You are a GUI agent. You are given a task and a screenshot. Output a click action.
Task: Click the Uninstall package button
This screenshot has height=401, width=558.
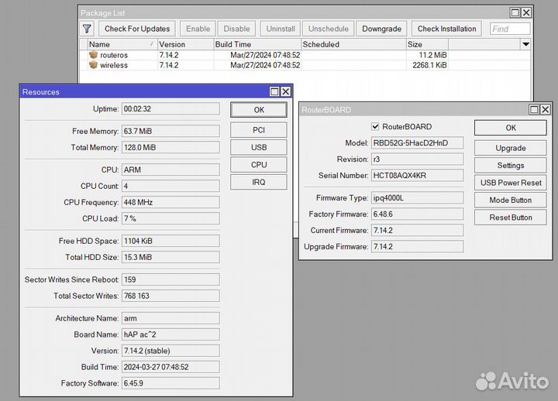(x=281, y=29)
